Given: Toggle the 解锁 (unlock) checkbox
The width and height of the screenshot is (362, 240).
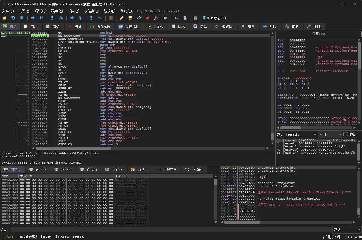Looking at the screenshot, I should 346,134.
